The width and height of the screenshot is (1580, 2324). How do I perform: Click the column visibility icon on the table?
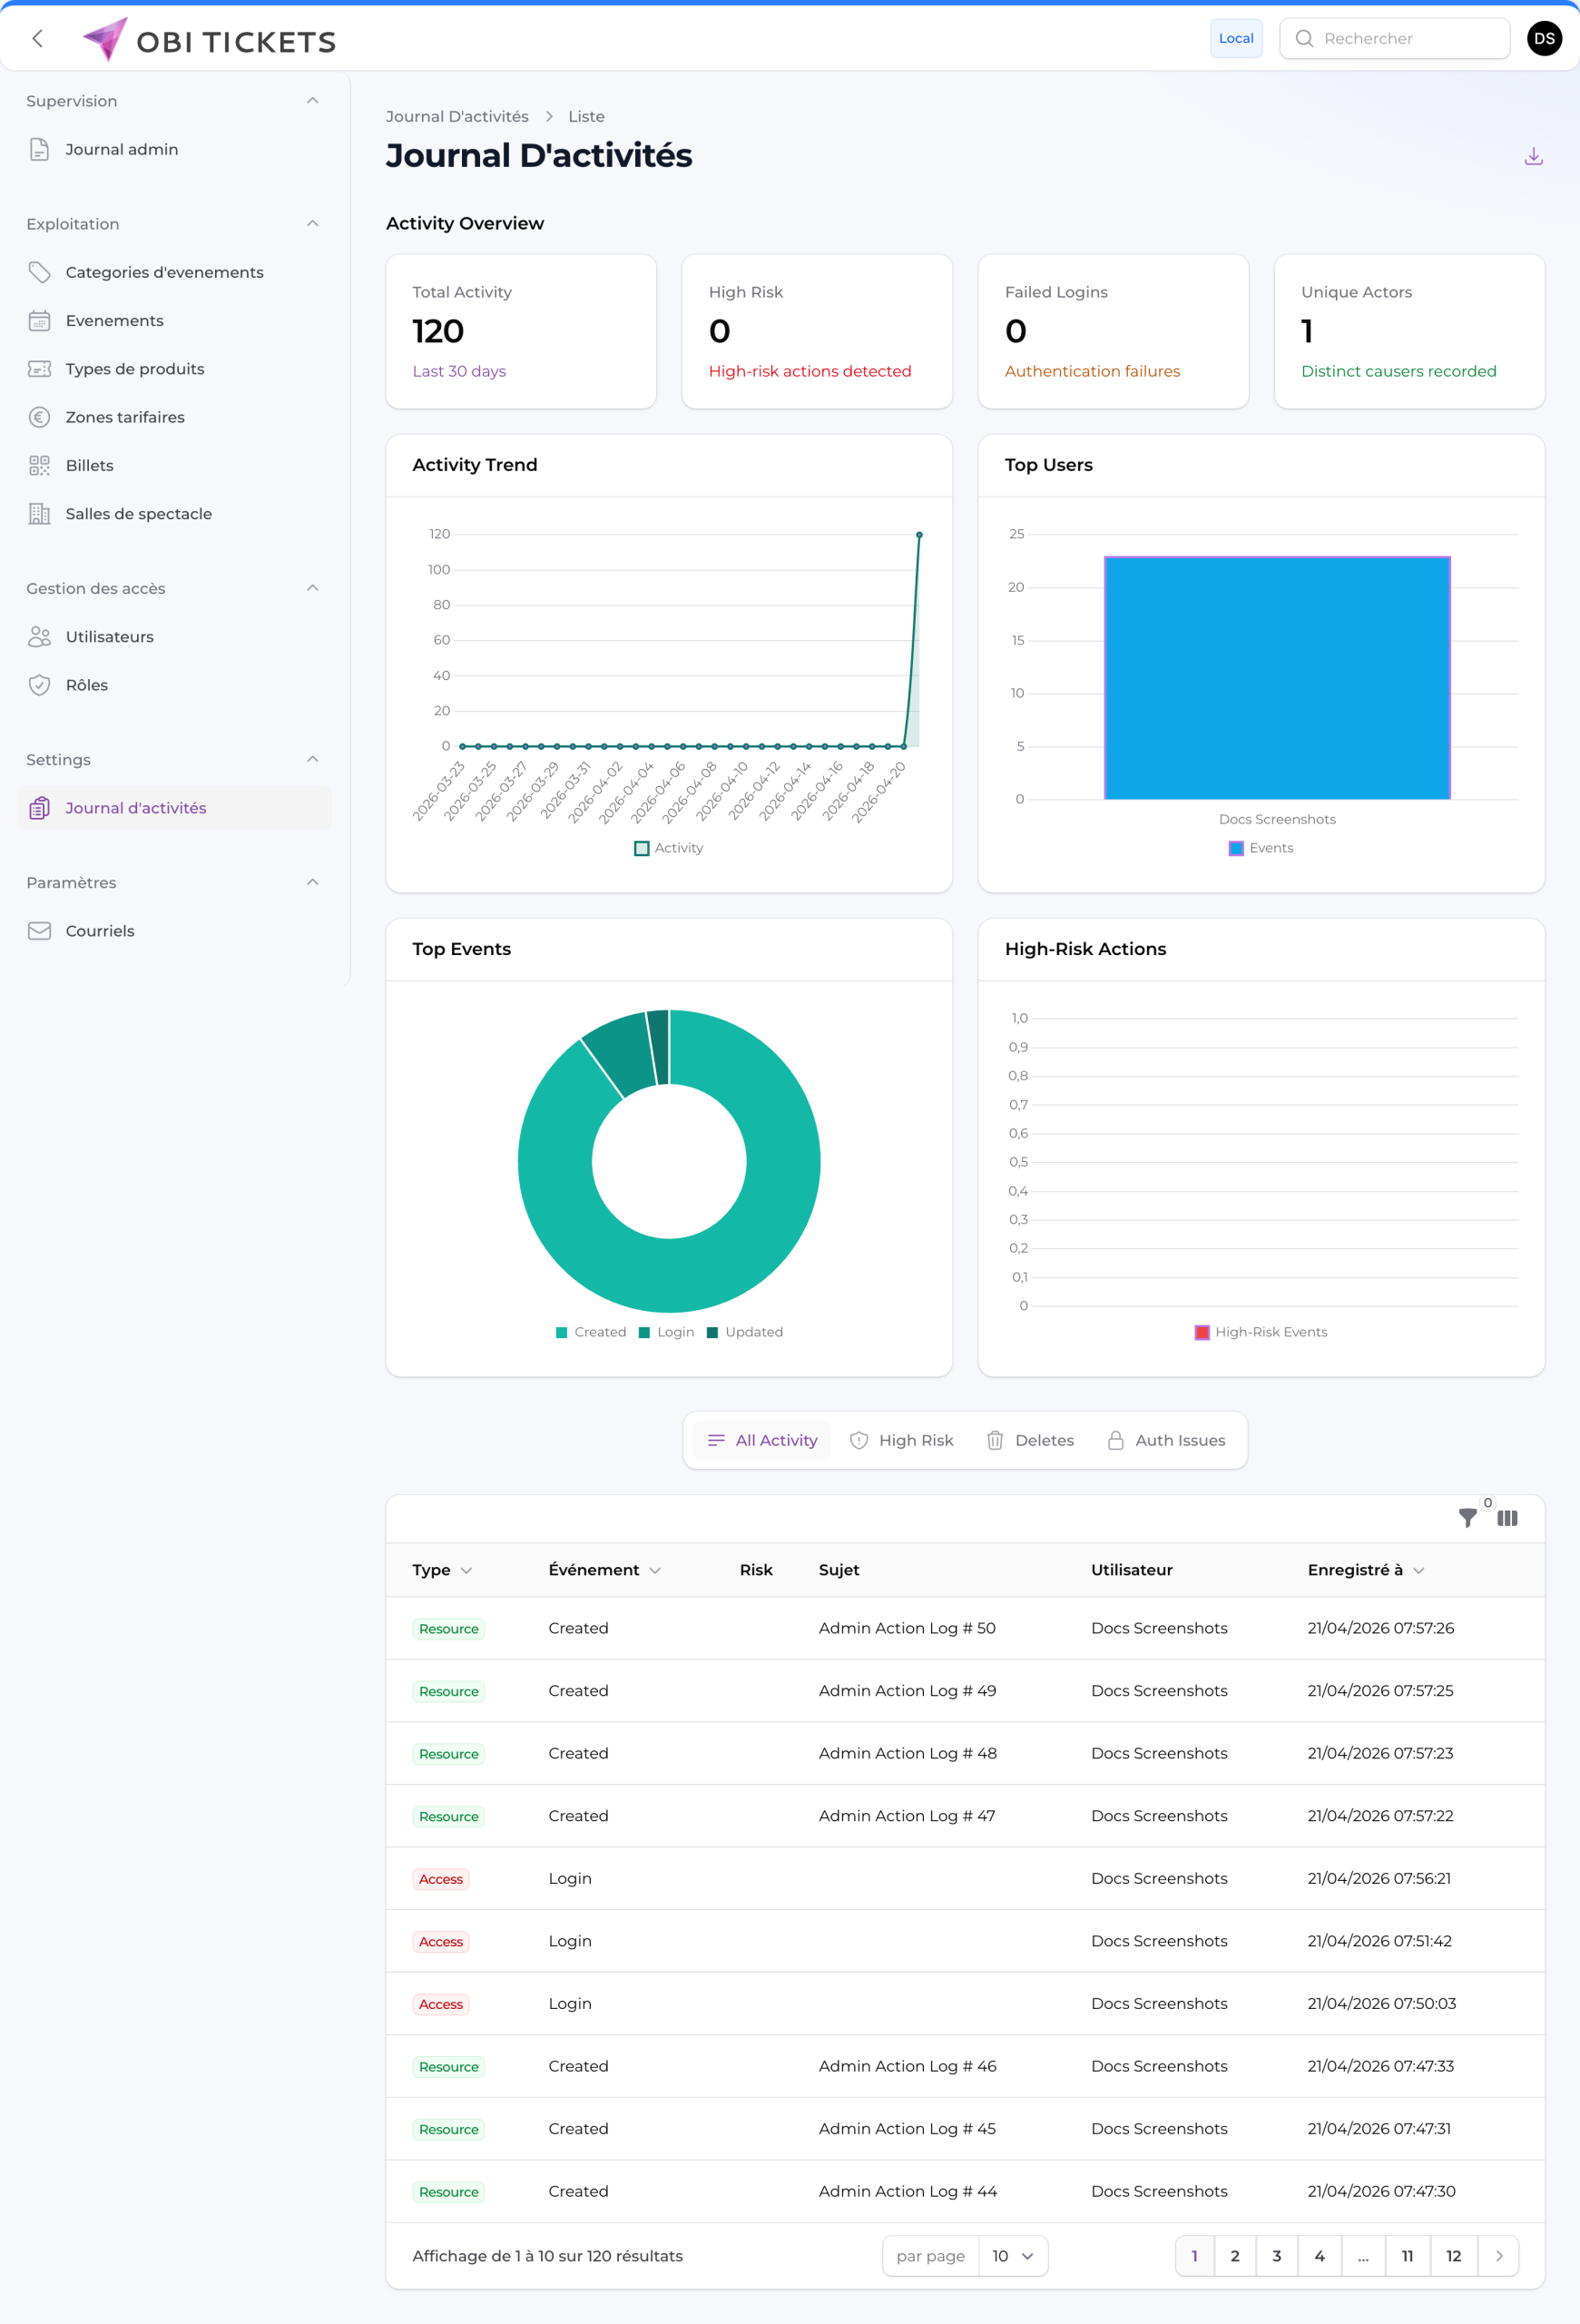1507,1518
